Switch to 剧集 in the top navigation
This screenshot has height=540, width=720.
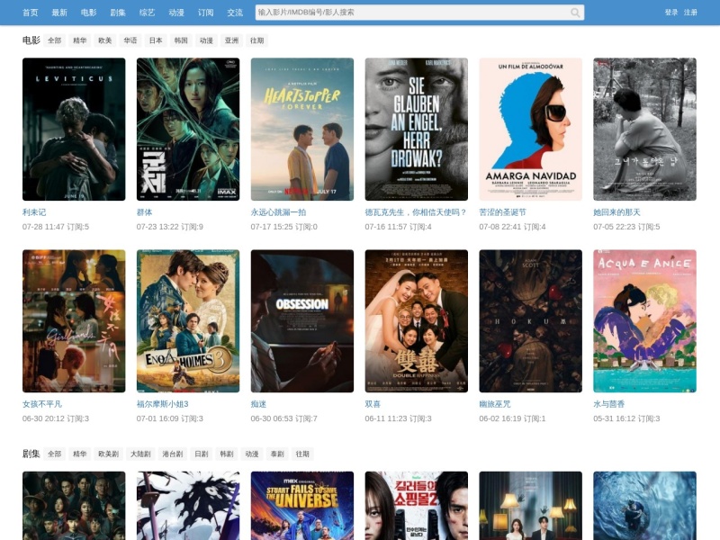click(x=118, y=13)
